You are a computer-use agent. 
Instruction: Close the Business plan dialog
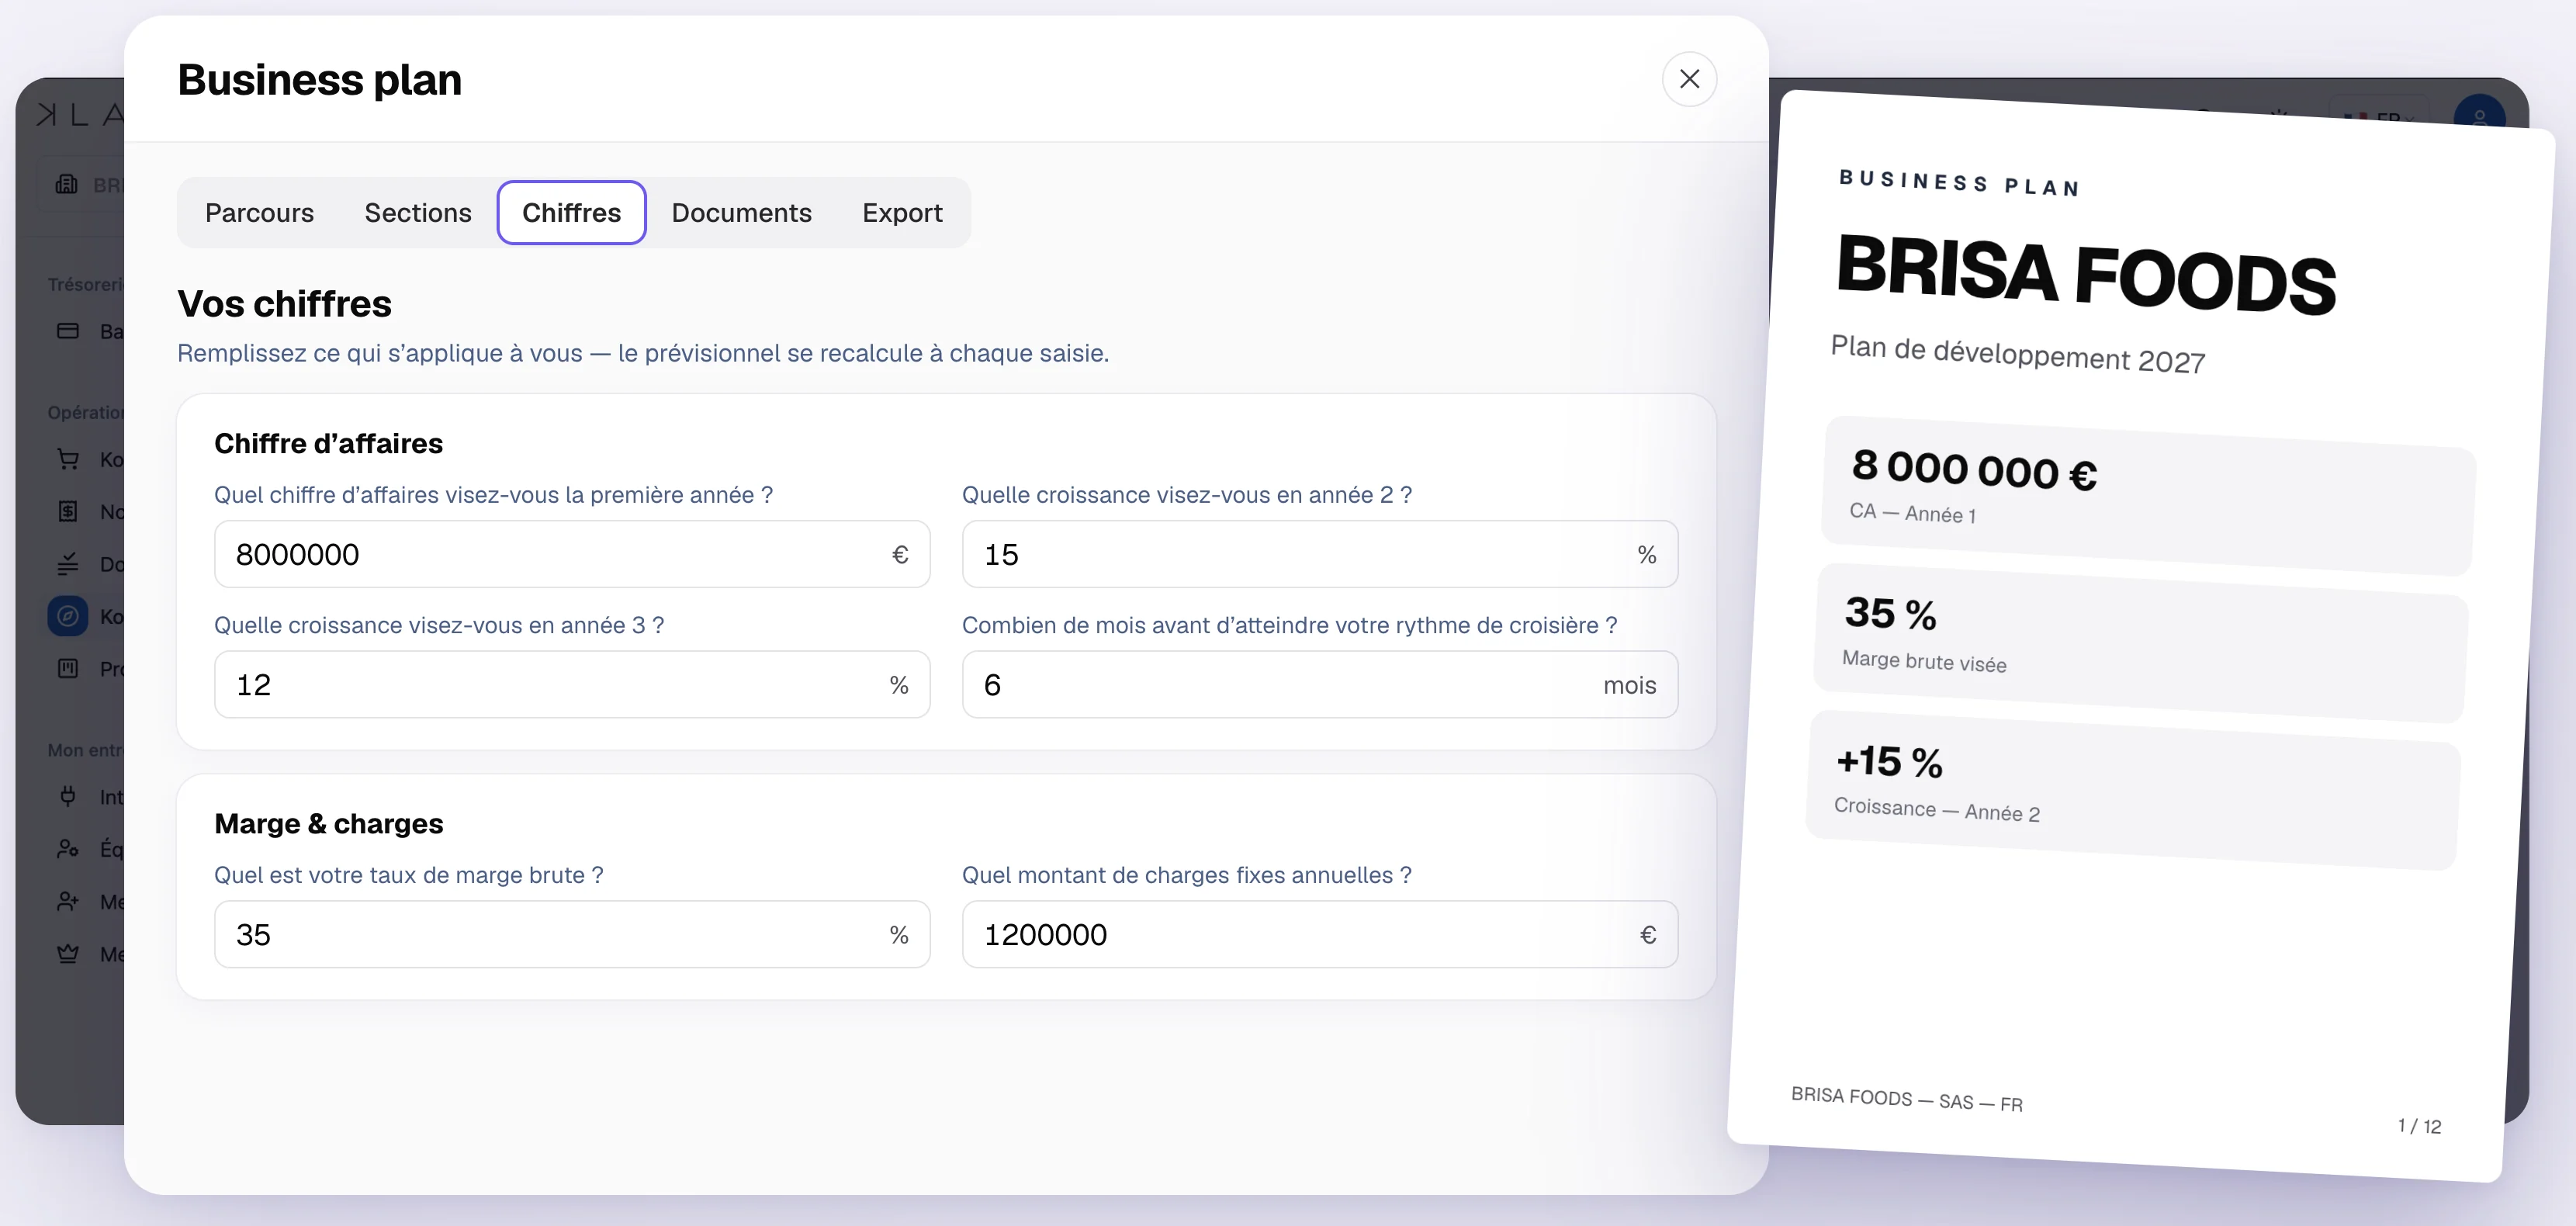(1689, 79)
